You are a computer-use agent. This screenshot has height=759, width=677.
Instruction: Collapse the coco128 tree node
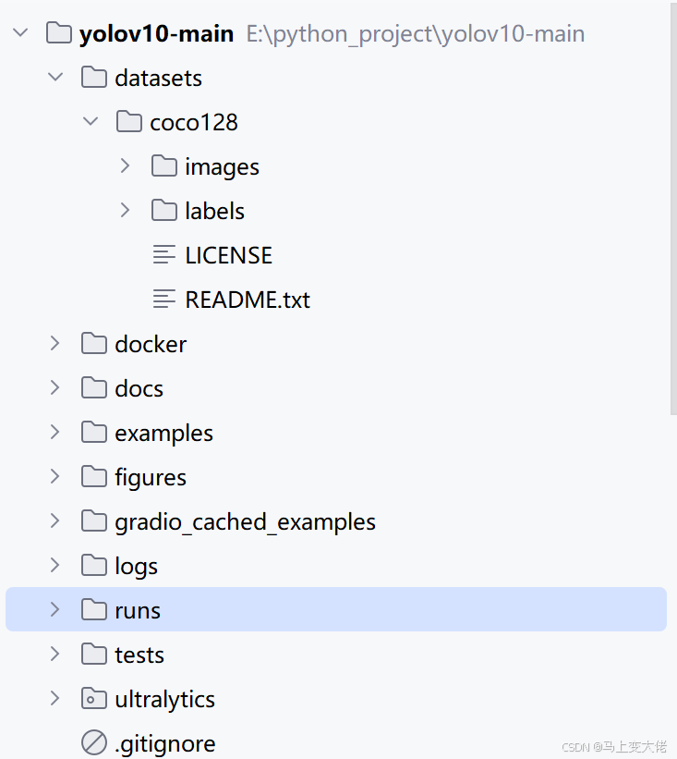[x=90, y=121]
